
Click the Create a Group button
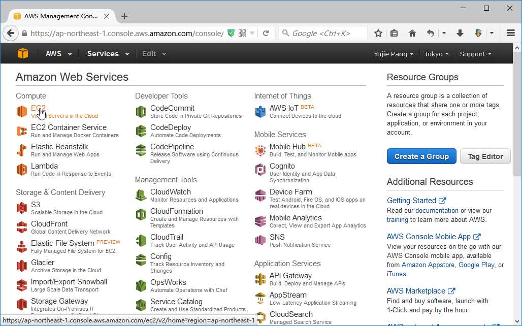coord(421,156)
